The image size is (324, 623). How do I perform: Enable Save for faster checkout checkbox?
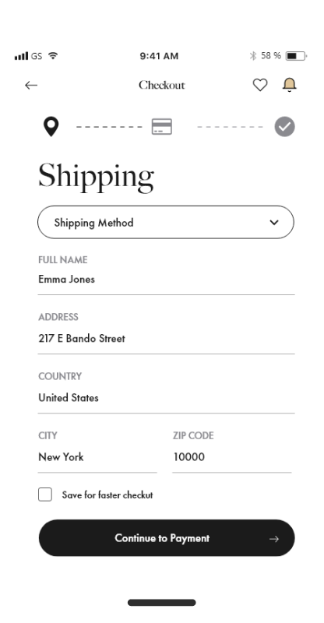pos(45,495)
